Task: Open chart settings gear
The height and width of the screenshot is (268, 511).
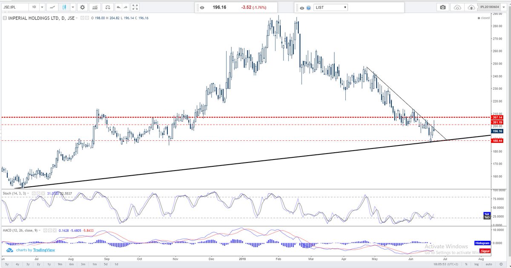Action: [82, 7]
